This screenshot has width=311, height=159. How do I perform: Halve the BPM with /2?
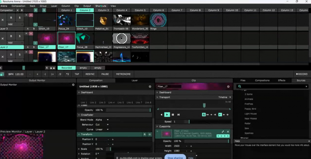pyautogui.click(x=60, y=74)
